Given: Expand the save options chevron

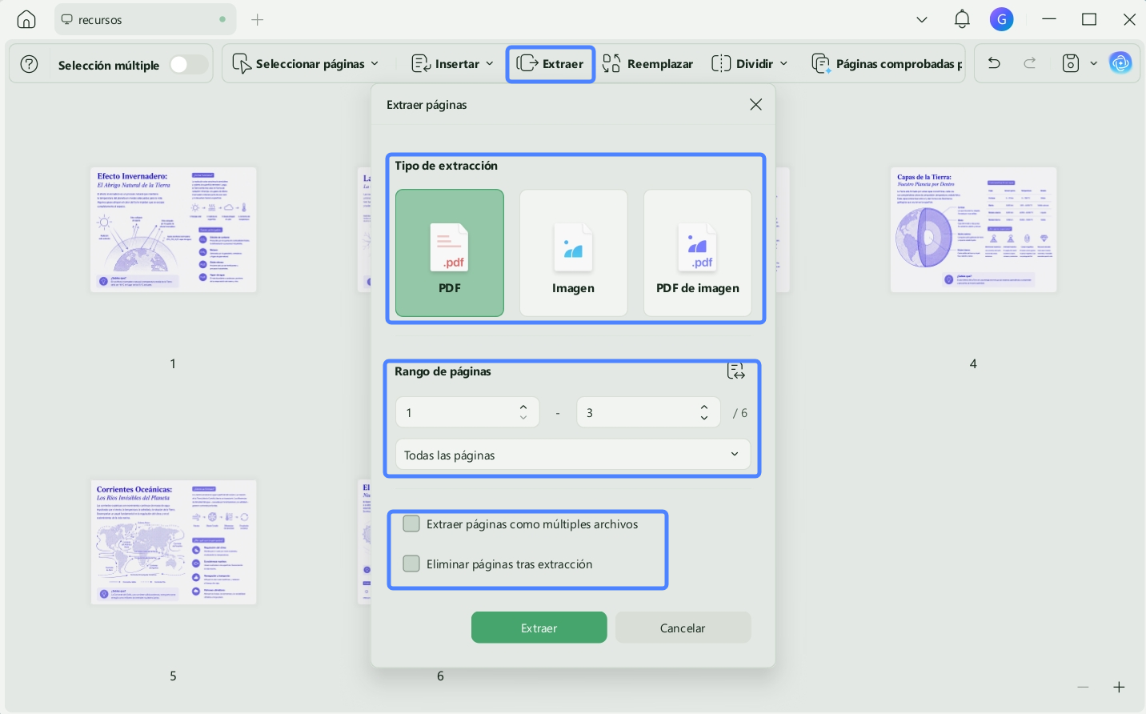Looking at the screenshot, I should pos(1094,63).
